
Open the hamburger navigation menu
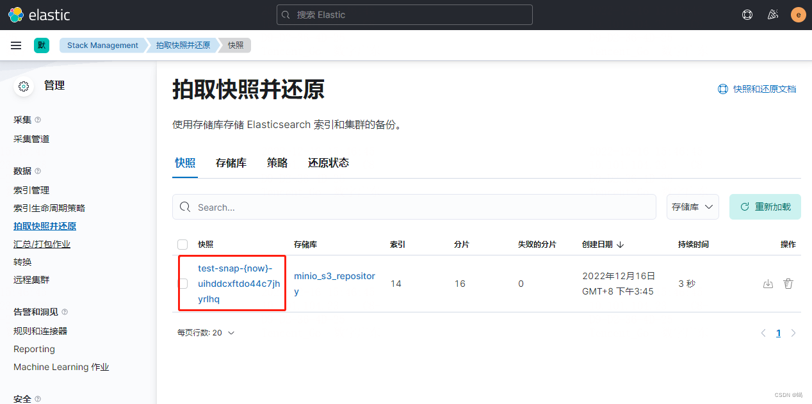(16, 45)
